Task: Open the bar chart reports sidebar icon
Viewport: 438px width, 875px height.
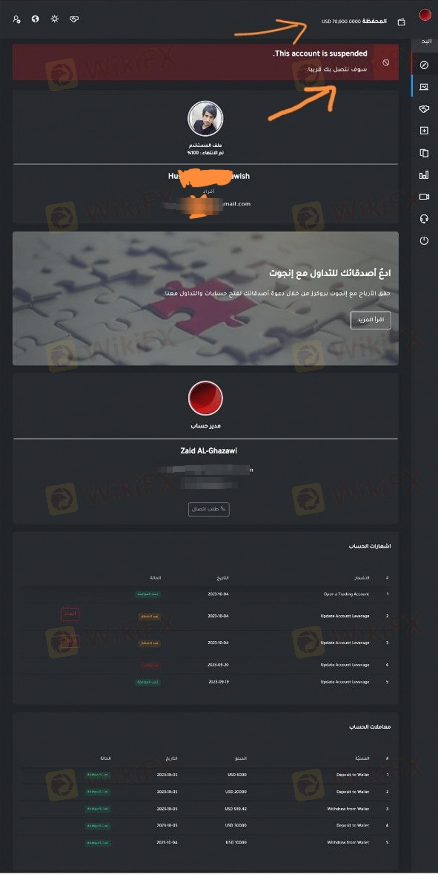Action: pos(424,175)
